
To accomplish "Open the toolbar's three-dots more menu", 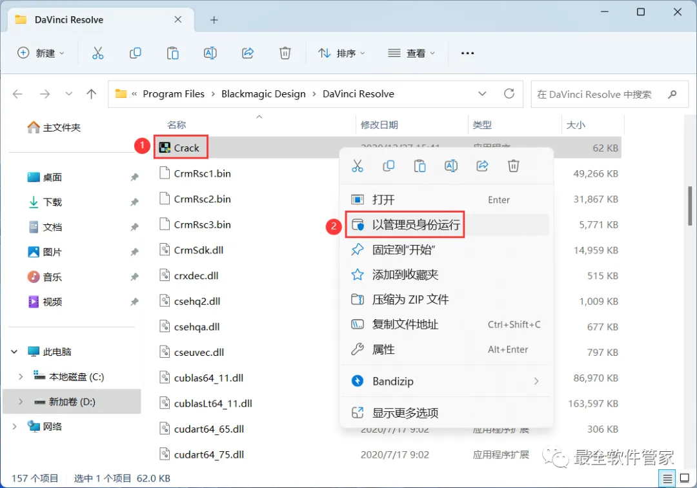I will pyautogui.click(x=467, y=54).
